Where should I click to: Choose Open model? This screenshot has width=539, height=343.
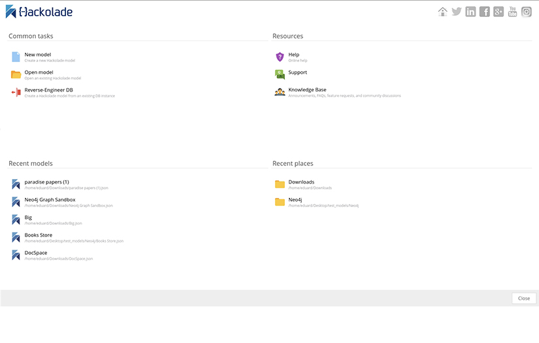(39, 72)
